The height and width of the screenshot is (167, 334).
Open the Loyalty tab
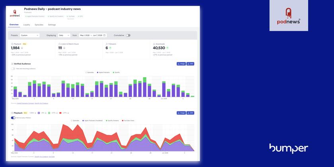27,25
